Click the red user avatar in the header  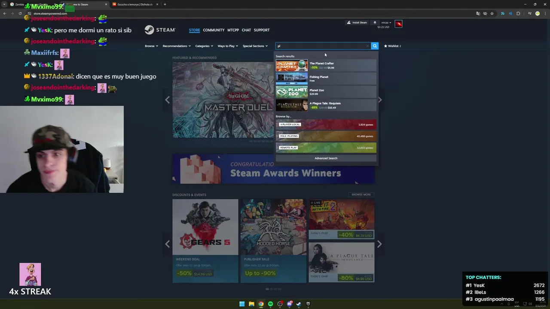tap(398, 24)
